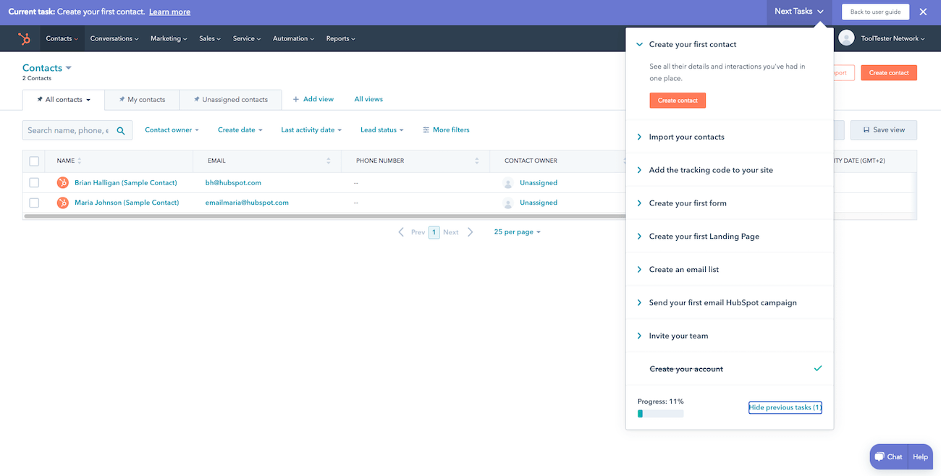The height and width of the screenshot is (476, 941).
Task: Open the 25 per page dropdown
Action: click(517, 232)
